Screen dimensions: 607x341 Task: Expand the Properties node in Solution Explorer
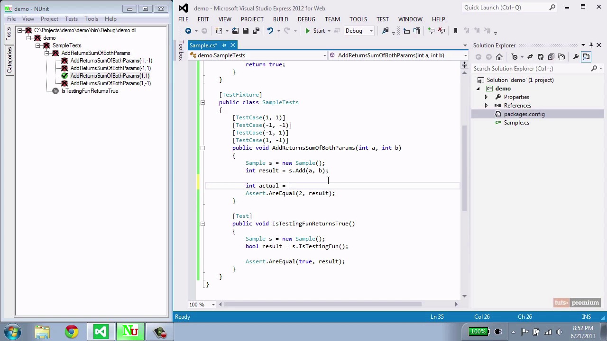[486, 97]
